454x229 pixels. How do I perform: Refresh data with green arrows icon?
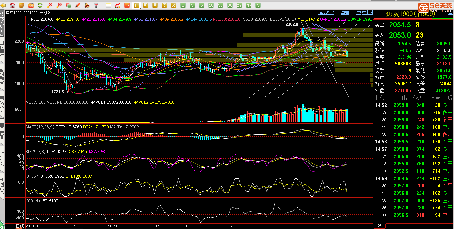click(40, 5)
